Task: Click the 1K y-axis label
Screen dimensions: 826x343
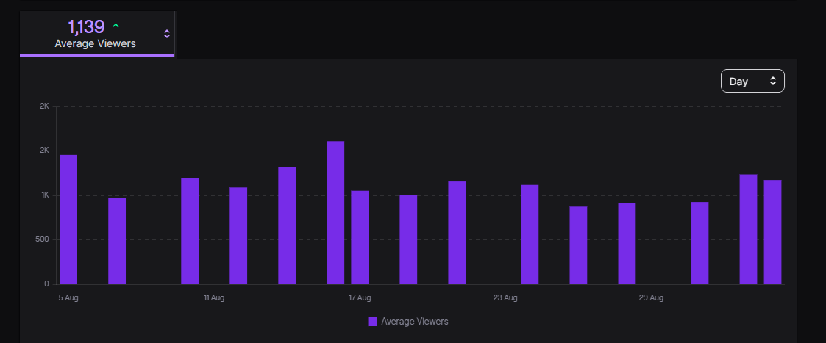Action: coord(45,195)
